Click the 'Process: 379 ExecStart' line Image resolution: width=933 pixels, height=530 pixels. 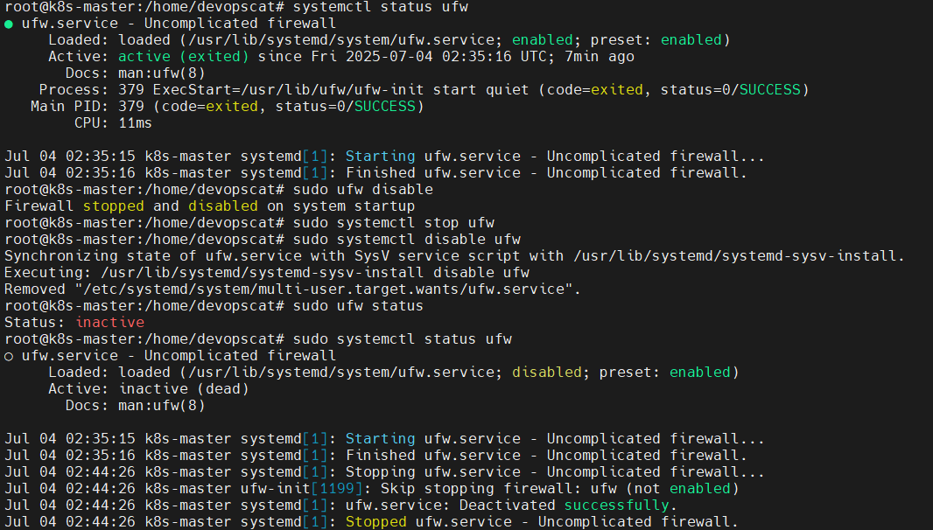coord(424,90)
